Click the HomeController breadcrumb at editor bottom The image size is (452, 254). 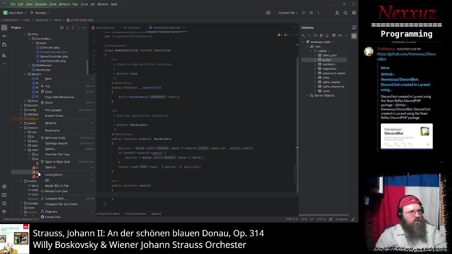pyautogui.click(x=136, y=214)
